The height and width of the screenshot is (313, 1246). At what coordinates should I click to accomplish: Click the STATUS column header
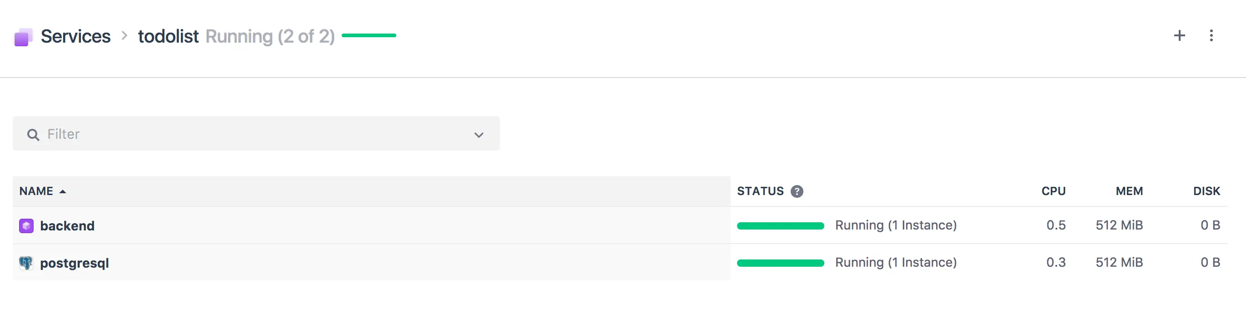(x=760, y=191)
